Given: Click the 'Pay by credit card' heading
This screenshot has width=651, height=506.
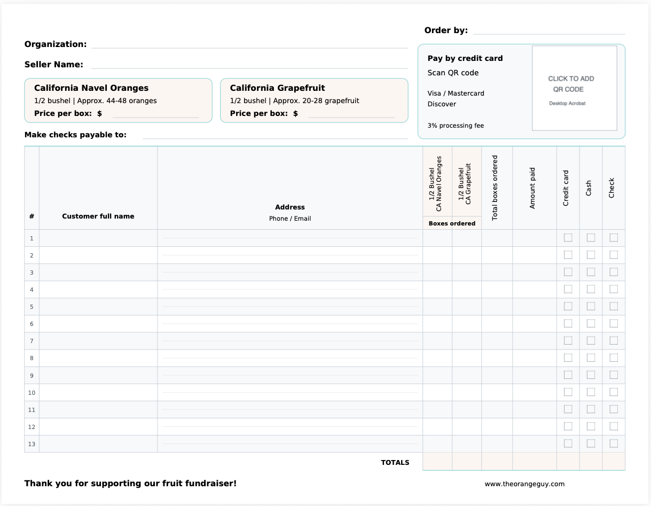Looking at the screenshot, I should 465,58.
